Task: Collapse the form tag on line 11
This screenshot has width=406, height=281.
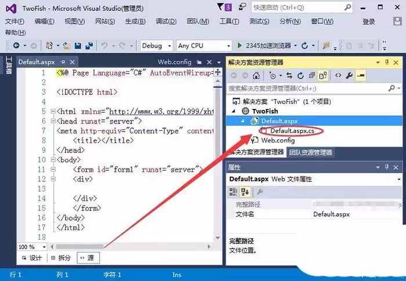Action: coord(53,169)
